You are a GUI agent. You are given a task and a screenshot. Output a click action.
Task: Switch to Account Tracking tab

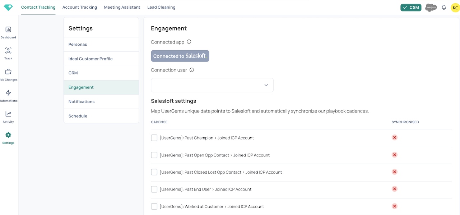[80, 7]
